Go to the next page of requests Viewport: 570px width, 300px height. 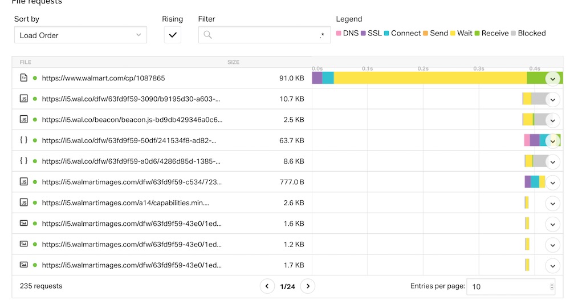(308, 286)
